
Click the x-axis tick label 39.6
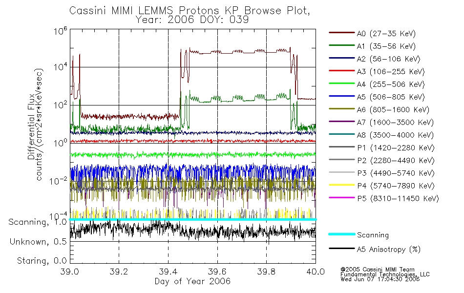click(217, 272)
